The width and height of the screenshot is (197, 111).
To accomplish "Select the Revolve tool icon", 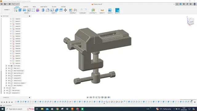I will 24,10.
